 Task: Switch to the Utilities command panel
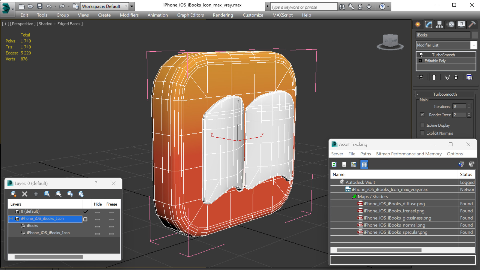point(472,24)
